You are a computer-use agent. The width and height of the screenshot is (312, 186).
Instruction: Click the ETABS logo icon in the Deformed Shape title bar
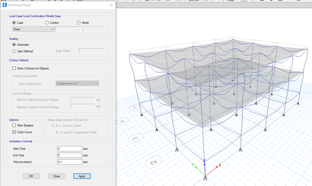point(5,5)
